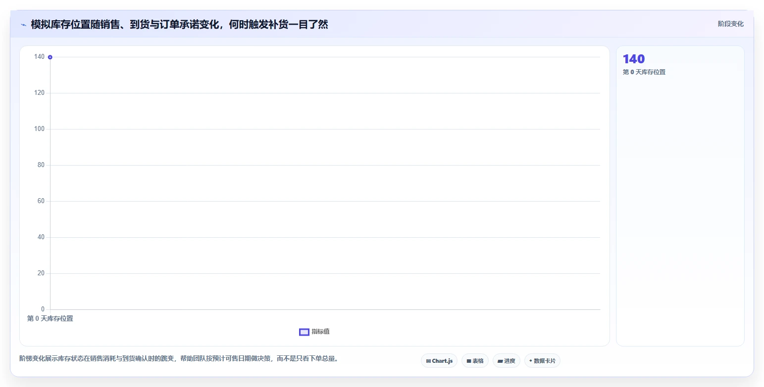Viewport: 764px width, 387px height.
Task: Click the description text starting 阶梯变化展示
Action: tap(179, 358)
